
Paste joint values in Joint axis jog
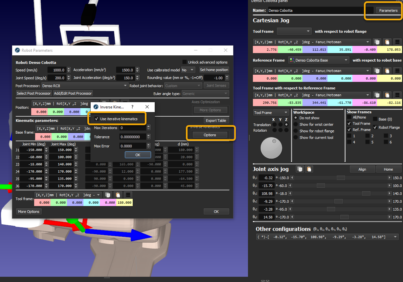[309, 169]
